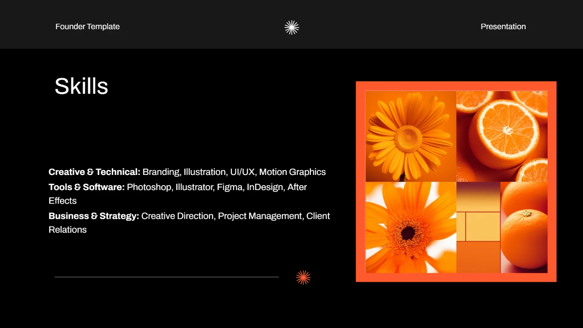
Task: Click the "Presentation" label in header
Action: 503,27
